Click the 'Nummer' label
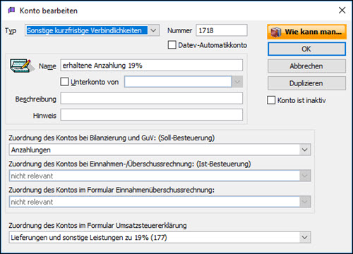353x254 pixels. click(179, 30)
